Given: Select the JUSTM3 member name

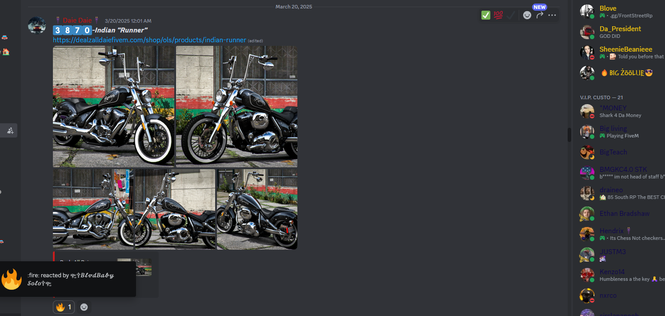Looking at the screenshot, I should 613,251.
